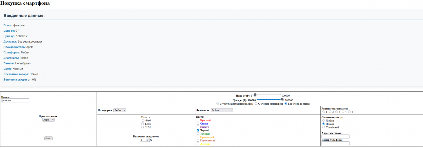Expand the Платформа dropdown
The width and height of the screenshot is (423, 148).
tap(120, 110)
